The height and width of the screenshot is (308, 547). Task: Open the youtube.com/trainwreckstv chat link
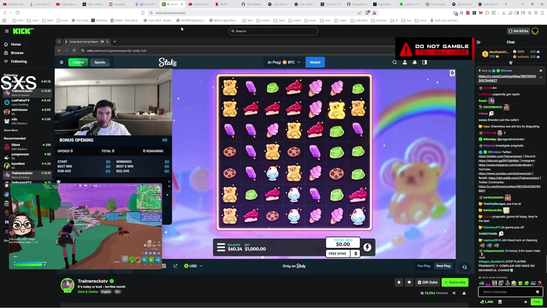coord(505,174)
